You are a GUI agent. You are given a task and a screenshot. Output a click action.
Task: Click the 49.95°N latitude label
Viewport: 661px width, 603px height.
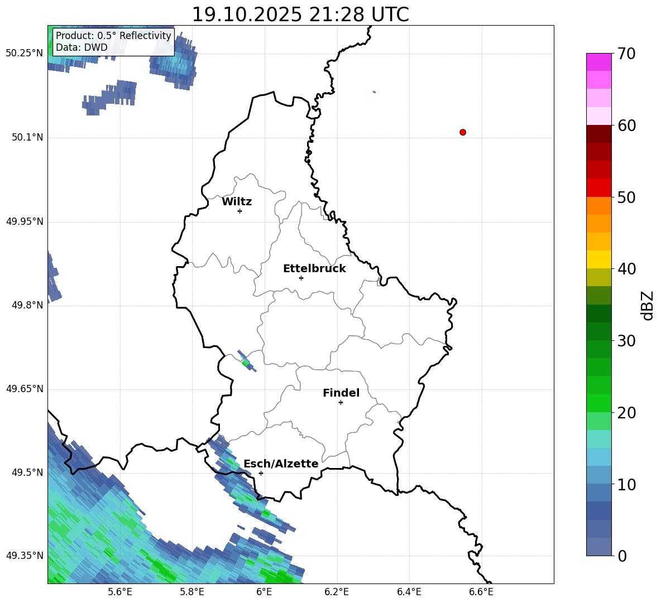click(x=25, y=221)
